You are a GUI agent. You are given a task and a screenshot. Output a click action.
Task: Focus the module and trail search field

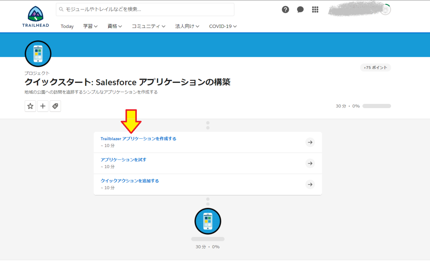(x=145, y=9)
